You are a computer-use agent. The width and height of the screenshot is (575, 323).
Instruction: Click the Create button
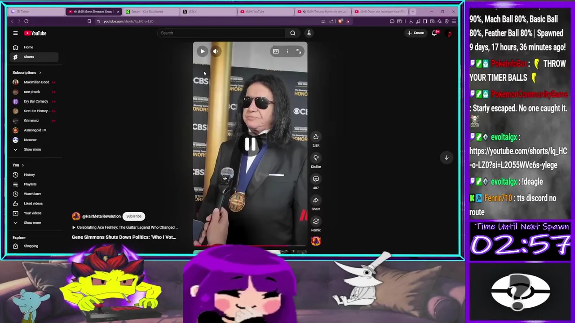[x=416, y=33]
